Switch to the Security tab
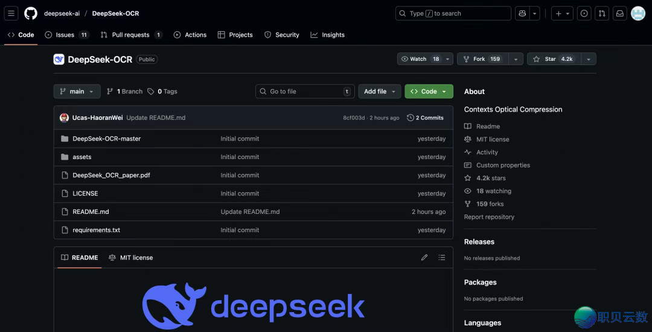Viewport: 652px width, 332px height. 282,35
